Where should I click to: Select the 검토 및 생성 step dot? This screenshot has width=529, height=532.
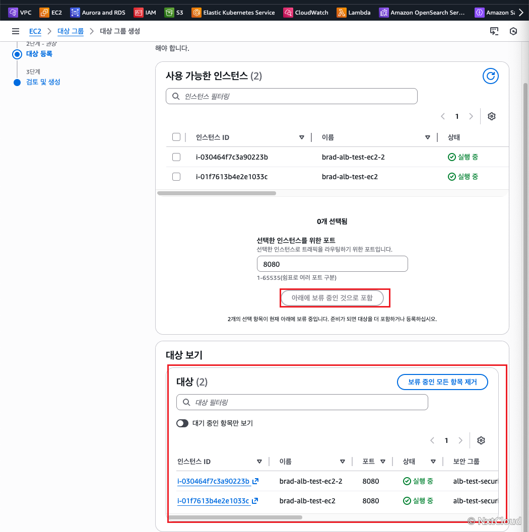[17, 83]
